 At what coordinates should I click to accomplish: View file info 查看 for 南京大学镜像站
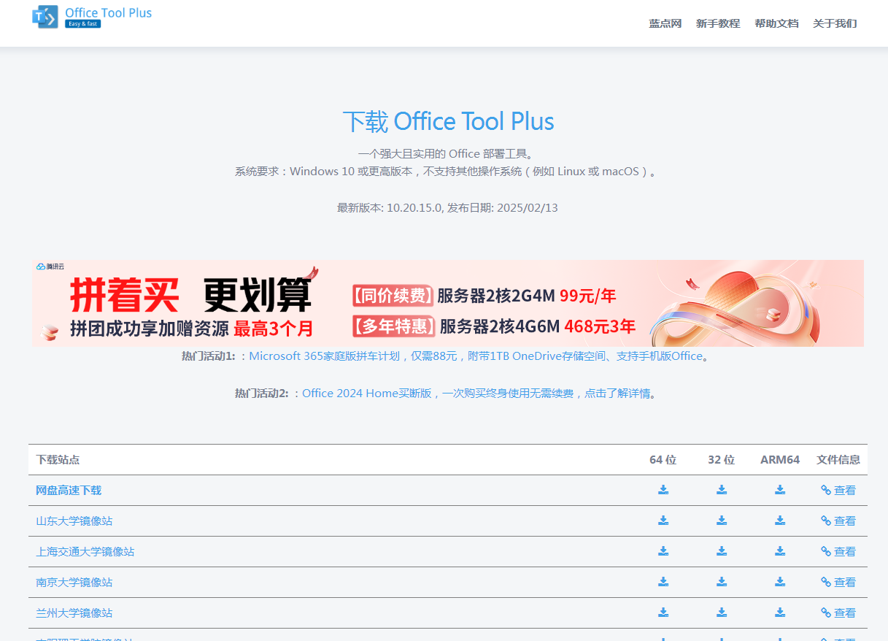[x=838, y=582]
